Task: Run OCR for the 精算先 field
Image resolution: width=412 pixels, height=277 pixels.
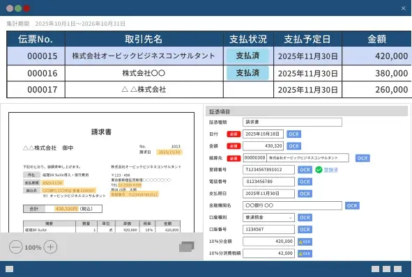Action: (x=363, y=158)
